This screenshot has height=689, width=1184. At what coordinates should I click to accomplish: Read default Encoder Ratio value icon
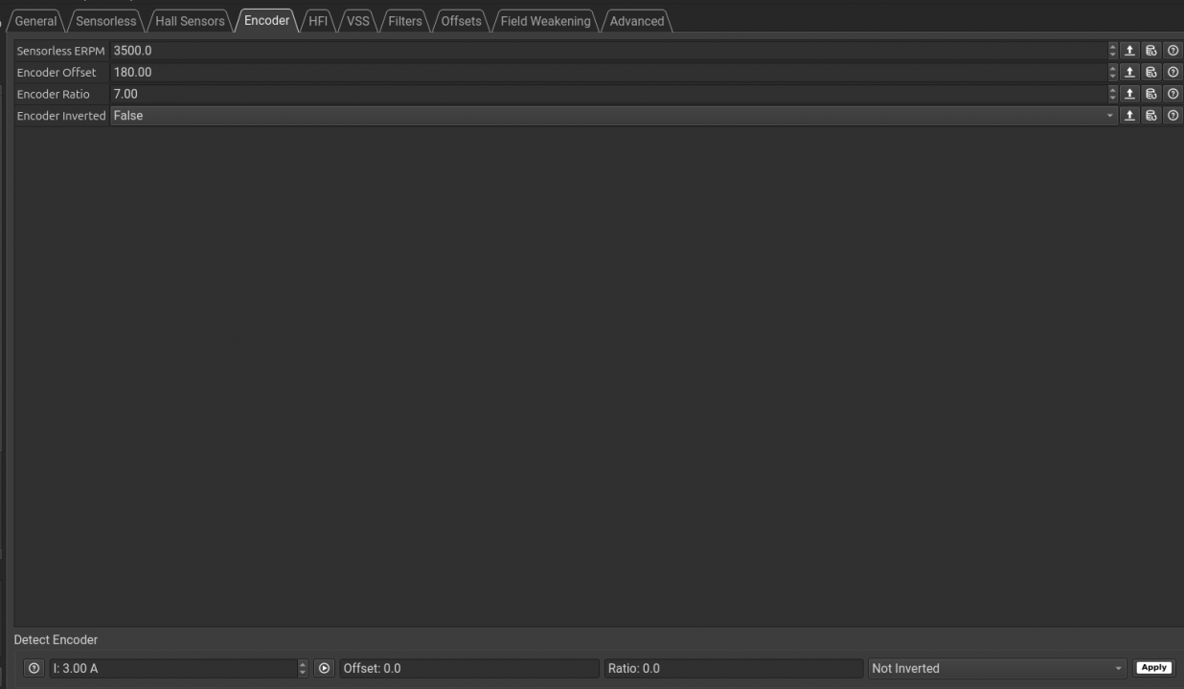pos(1151,94)
